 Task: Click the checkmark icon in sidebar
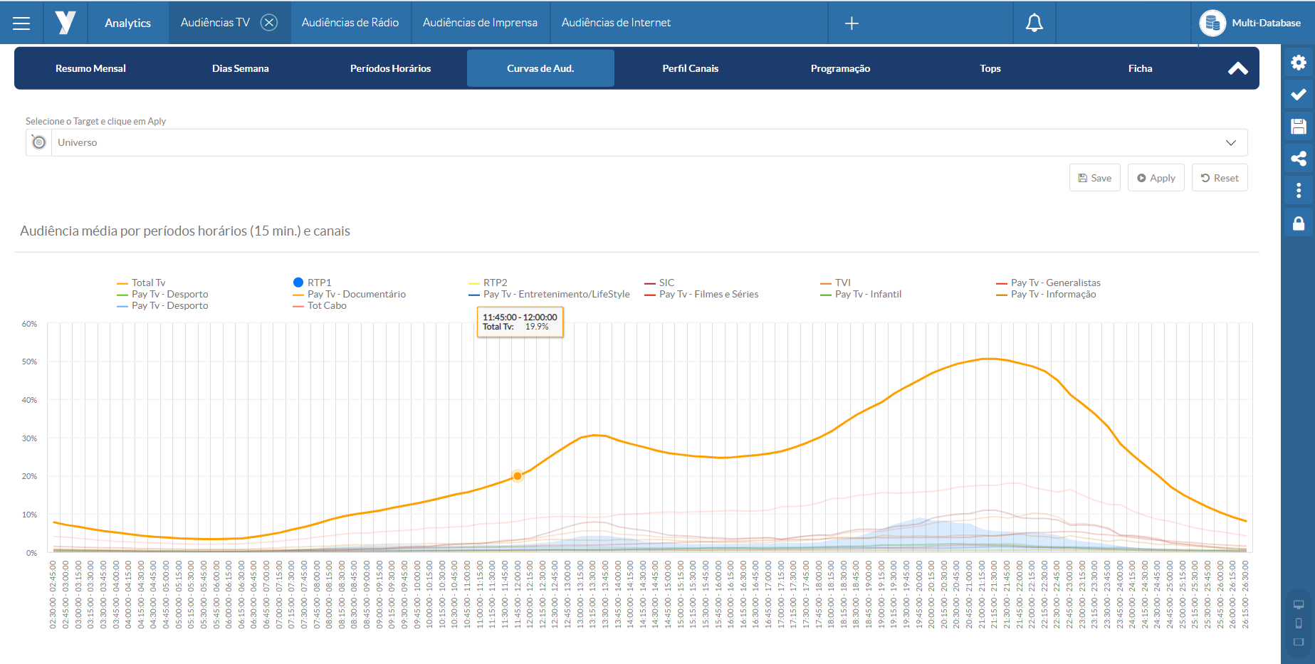[x=1298, y=95]
